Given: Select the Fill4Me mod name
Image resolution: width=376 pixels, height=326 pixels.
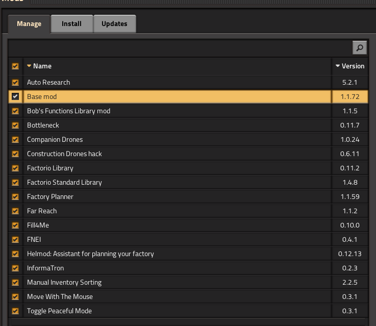Looking at the screenshot, I should click(38, 225).
